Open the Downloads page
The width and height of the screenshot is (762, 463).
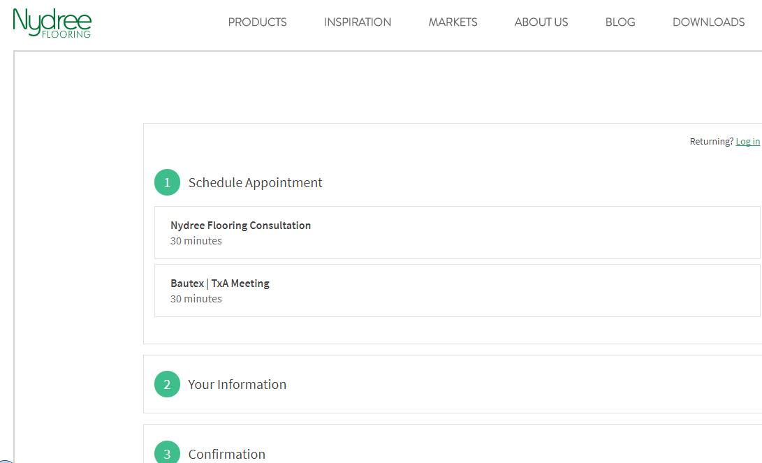(708, 22)
